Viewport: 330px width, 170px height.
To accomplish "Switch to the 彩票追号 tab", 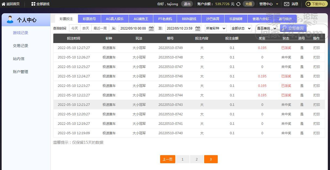I will [89, 19].
